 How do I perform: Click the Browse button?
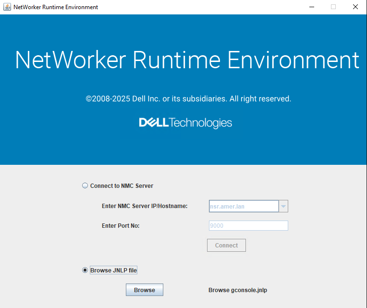pos(145,290)
